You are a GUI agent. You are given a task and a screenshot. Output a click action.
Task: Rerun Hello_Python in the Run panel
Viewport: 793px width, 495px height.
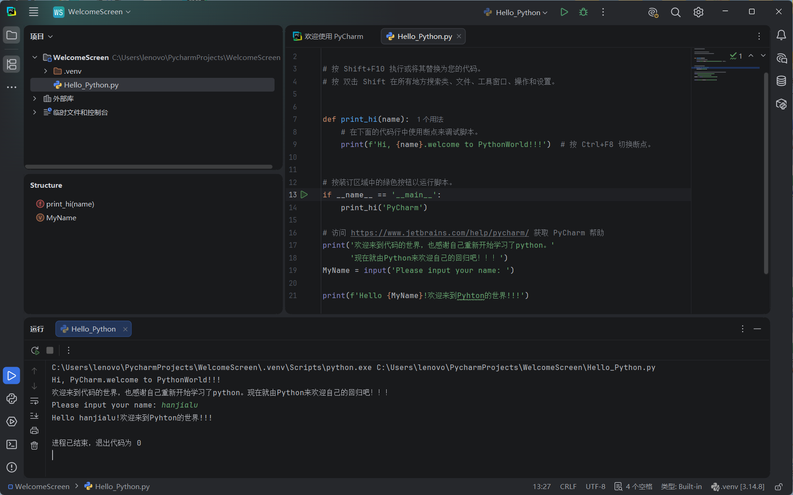coord(35,350)
